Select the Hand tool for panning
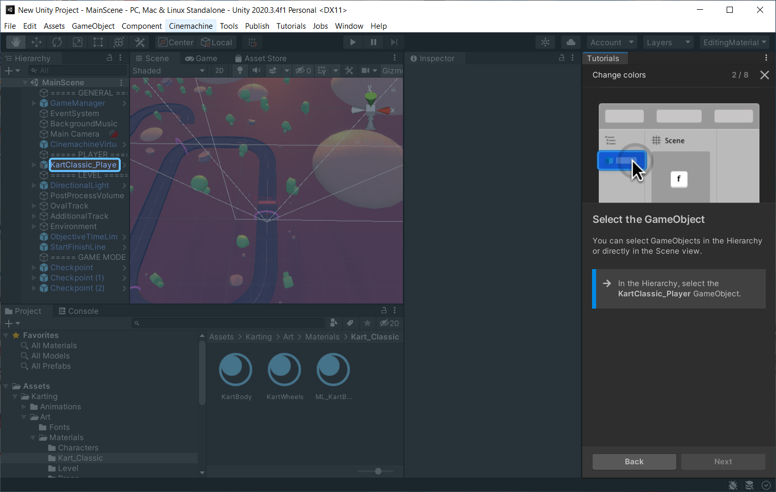 pos(15,42)
